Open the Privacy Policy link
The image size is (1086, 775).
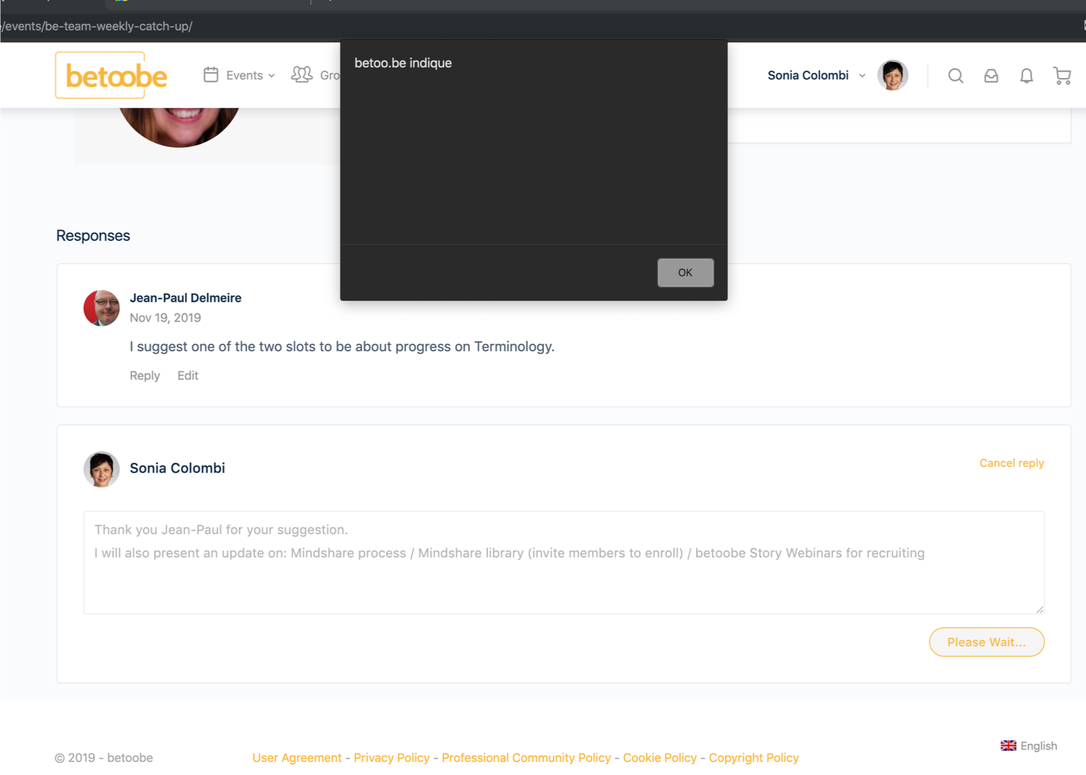391,758
